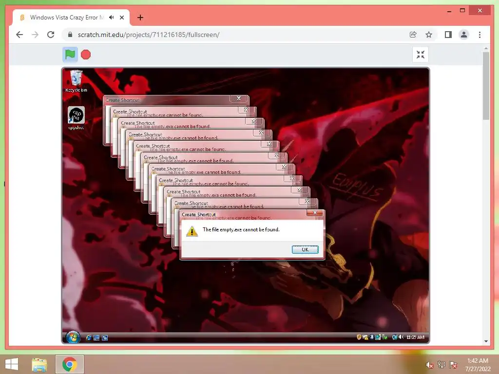Image resolution: width=499 pixels, height=374 pixels.
Task: Open the Windows Start button
Action: (x=12, y=364)
